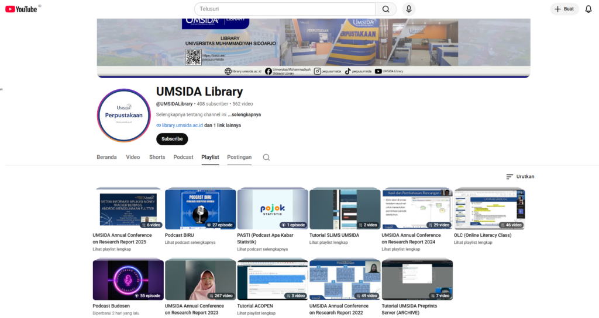Image resolution: width=599 pixels, height=318 pixels.
Task: Open 'Tutorial SLiMS UMSIDA' title link
Action: (334, 235)
